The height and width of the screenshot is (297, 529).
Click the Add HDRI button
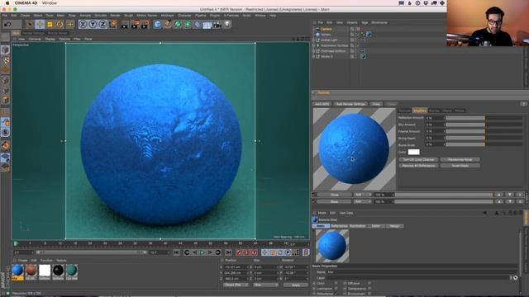(322, 104)
